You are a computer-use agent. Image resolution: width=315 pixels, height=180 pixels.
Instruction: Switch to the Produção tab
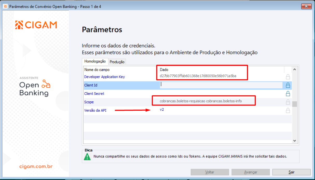[117, 62]
